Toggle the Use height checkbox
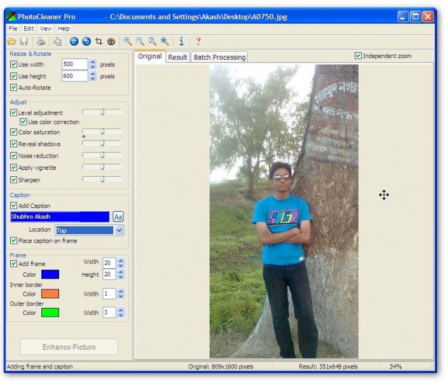The width and height of the screenshot is (445, 381). 13,76
